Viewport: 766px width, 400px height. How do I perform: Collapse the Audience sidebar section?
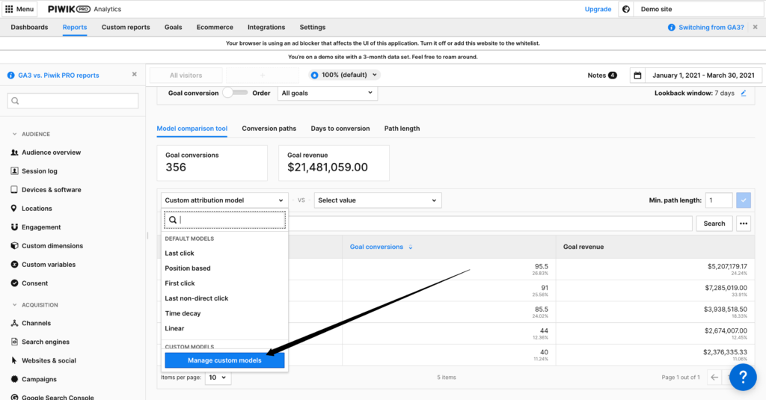[x=15, y=135]
